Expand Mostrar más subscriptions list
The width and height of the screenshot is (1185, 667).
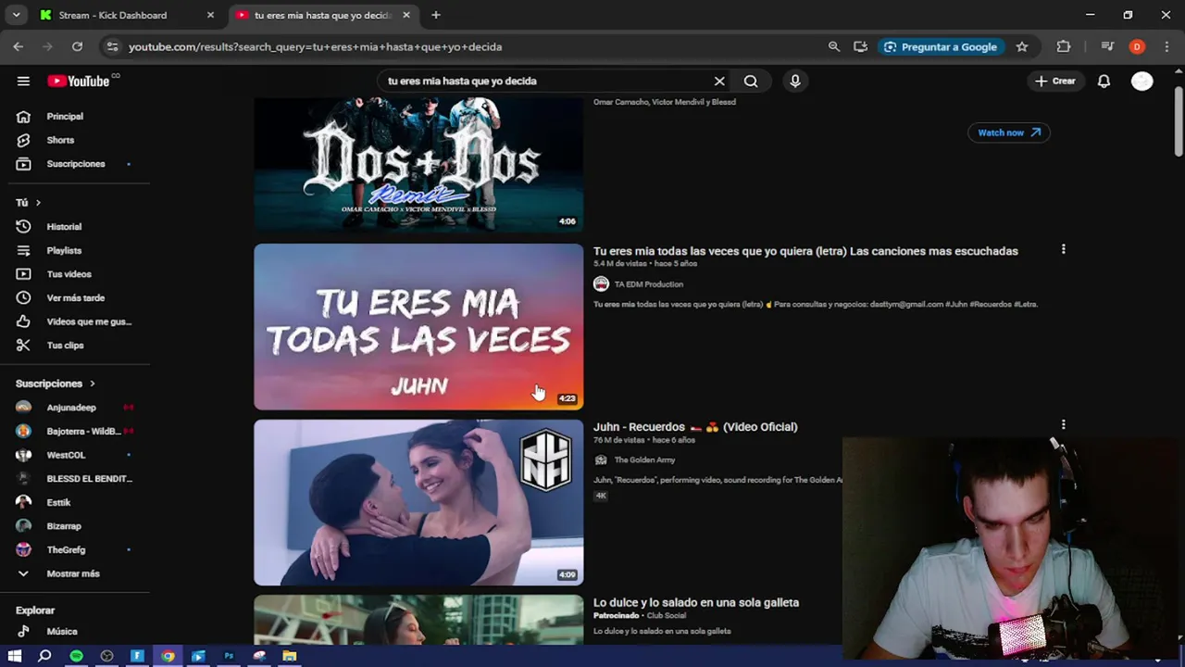pyautogui.click(x=75, y=573)
